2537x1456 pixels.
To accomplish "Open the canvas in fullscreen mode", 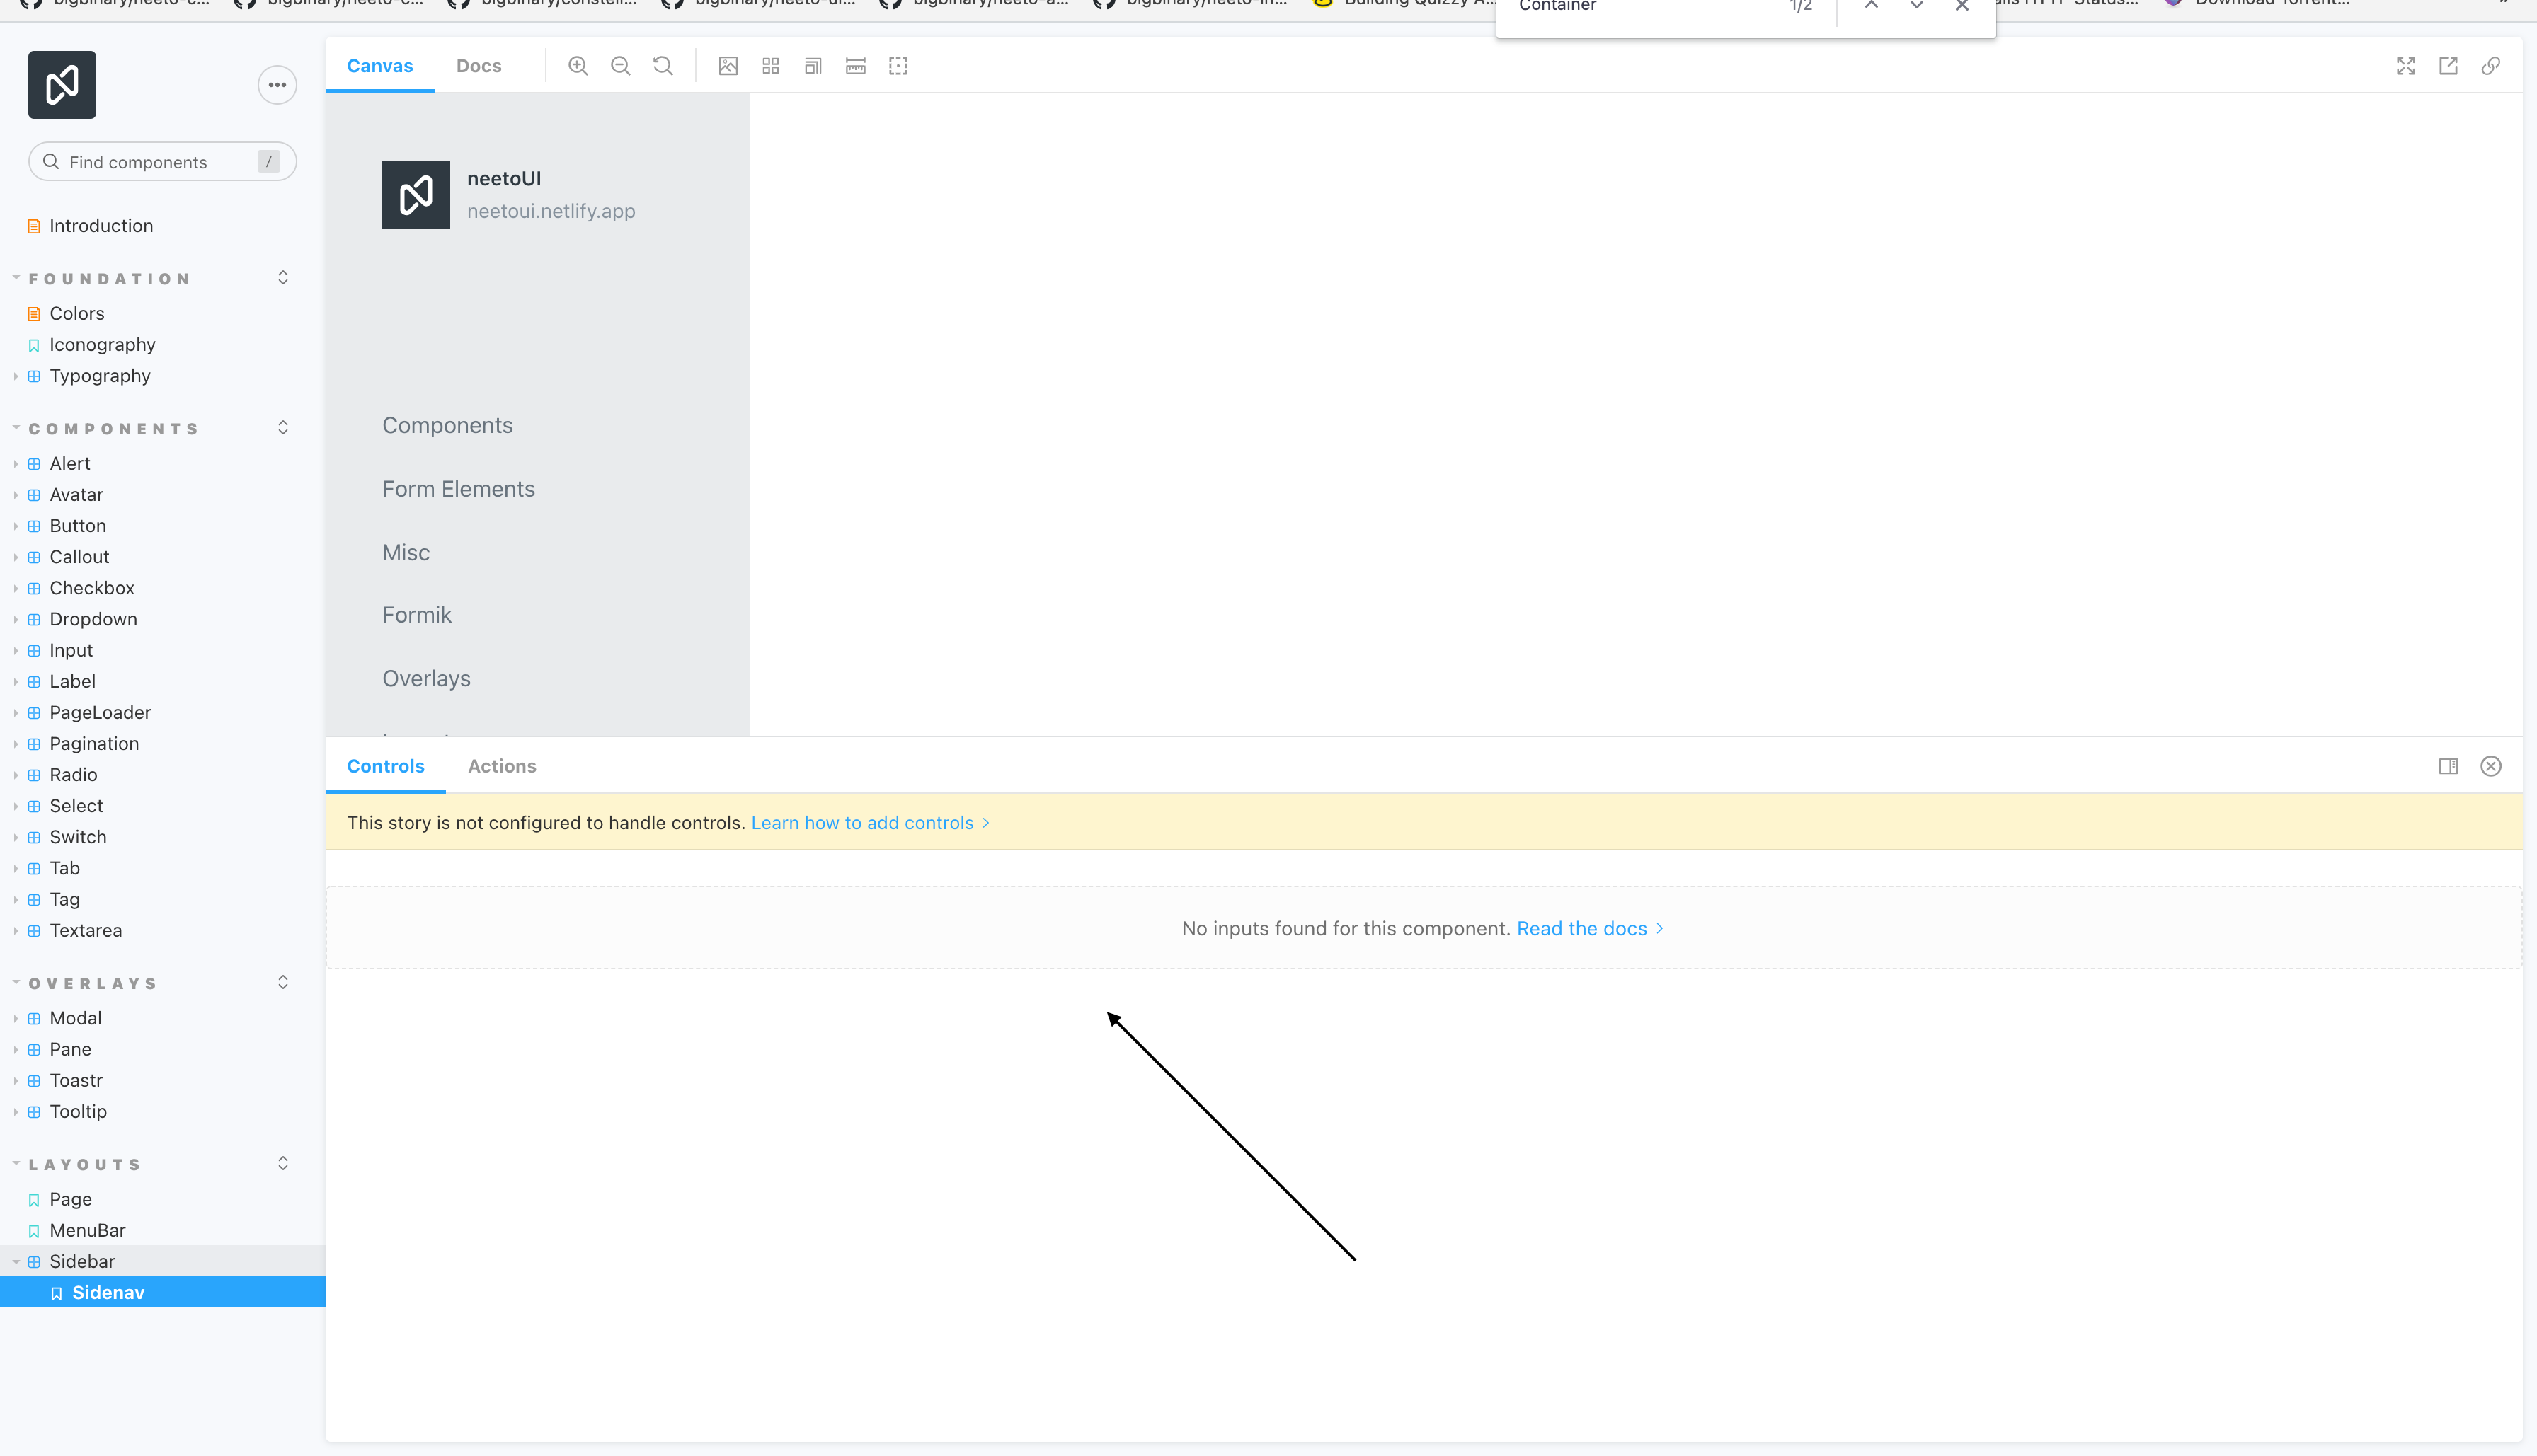I will pyautogui.click(x=2406, y=65).
